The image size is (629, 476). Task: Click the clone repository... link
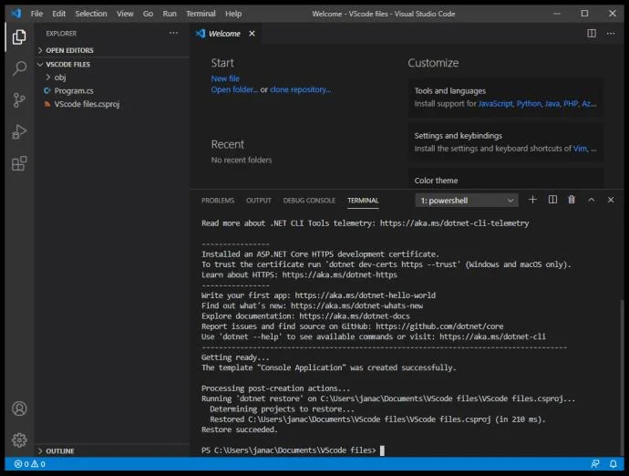[301, 89]
